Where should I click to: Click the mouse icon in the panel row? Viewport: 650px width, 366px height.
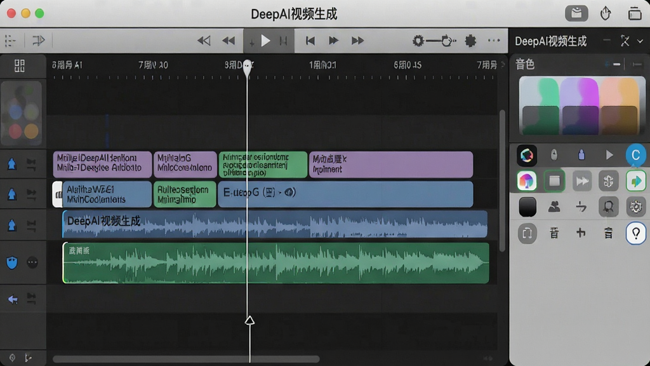(554, 155)
